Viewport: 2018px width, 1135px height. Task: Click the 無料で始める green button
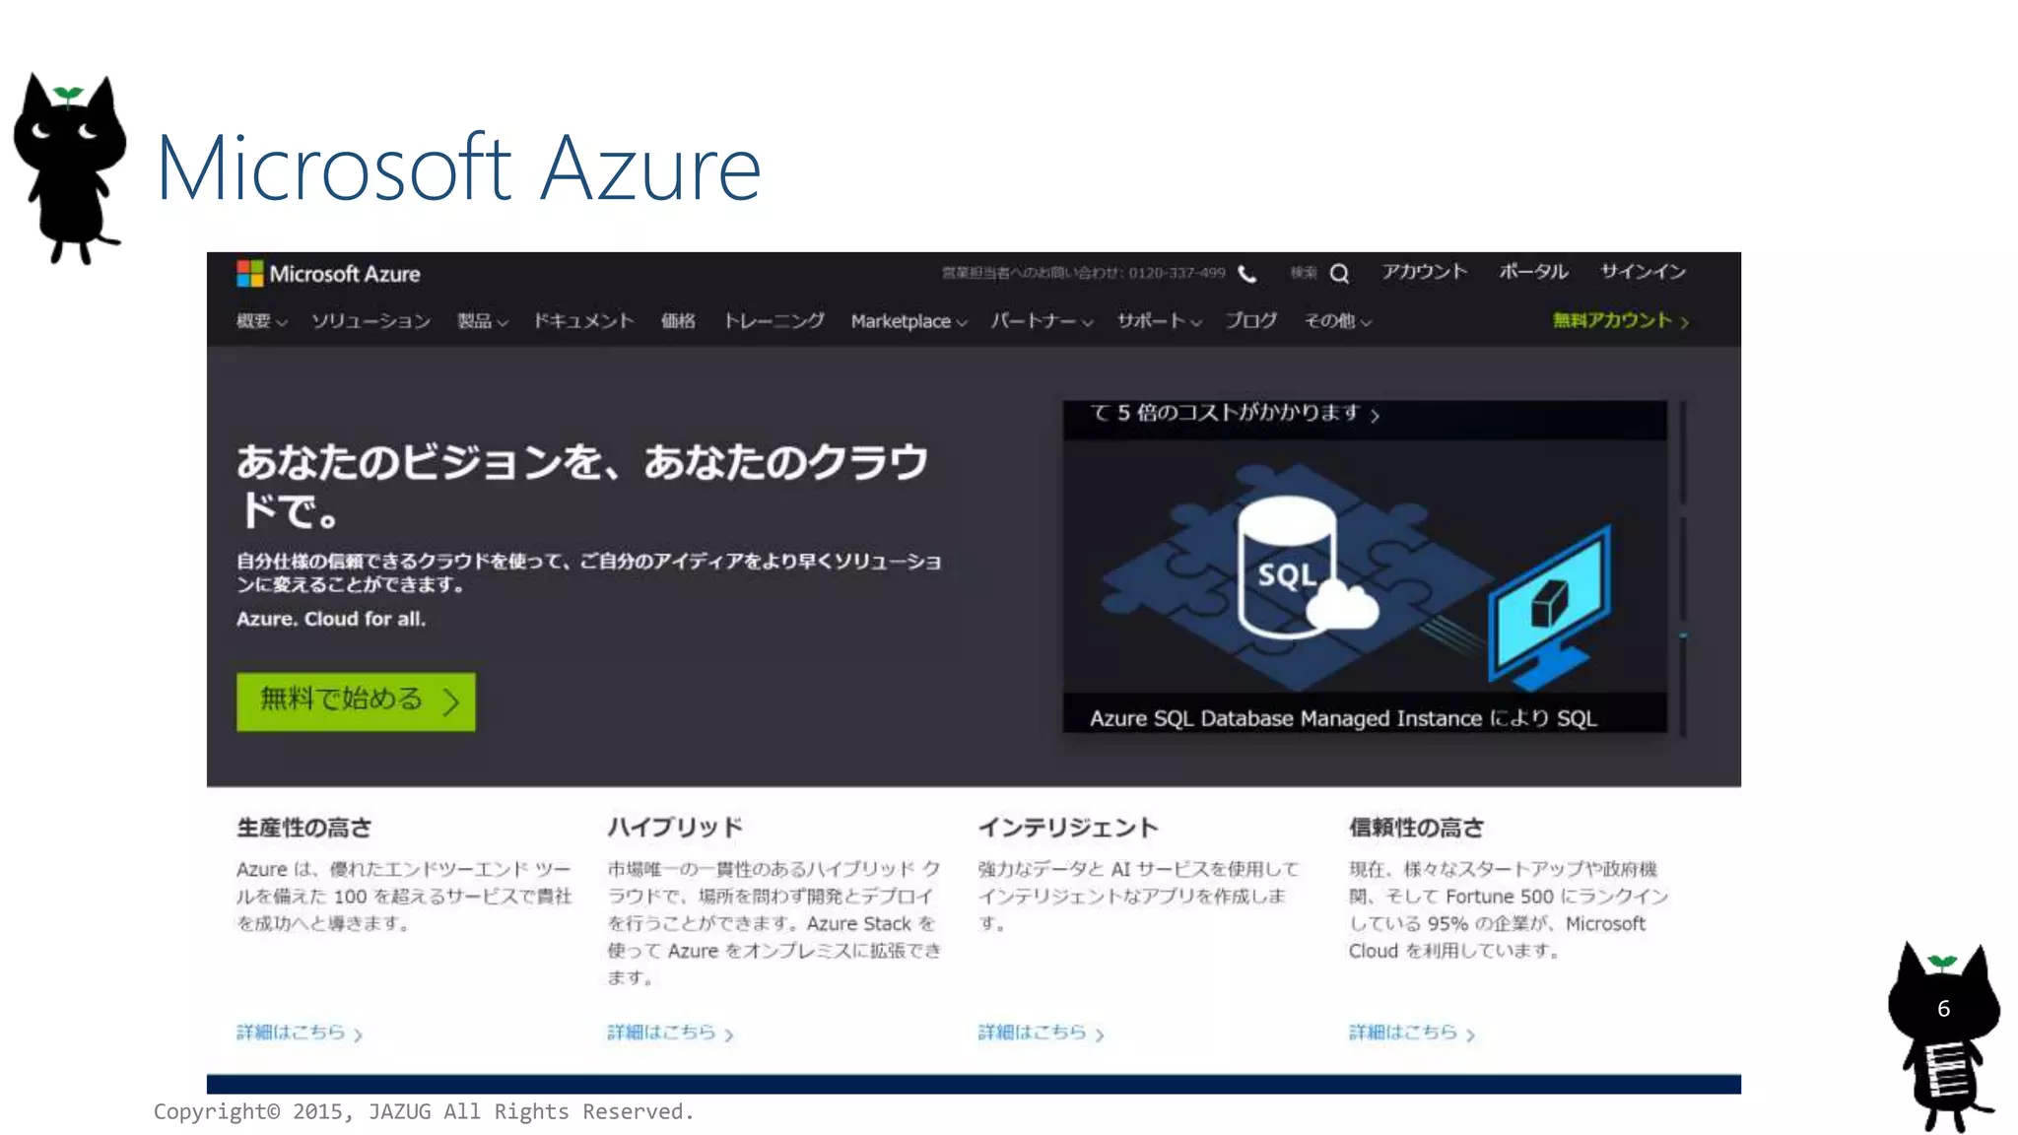[x=356, y=701]
